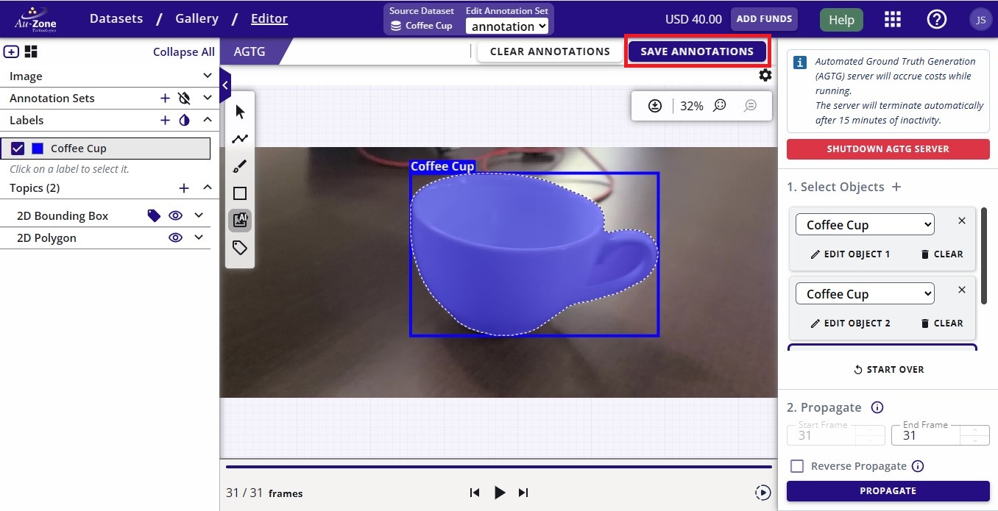Open the Edit Annotation Set dropdown
This screenshot has width=998, height=511.
coord(509,26)
